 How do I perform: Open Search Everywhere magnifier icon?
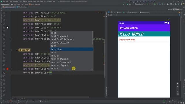tap(181, 4)
